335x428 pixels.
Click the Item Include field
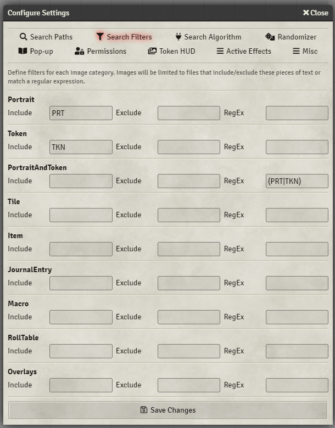(x=81, y=249)
